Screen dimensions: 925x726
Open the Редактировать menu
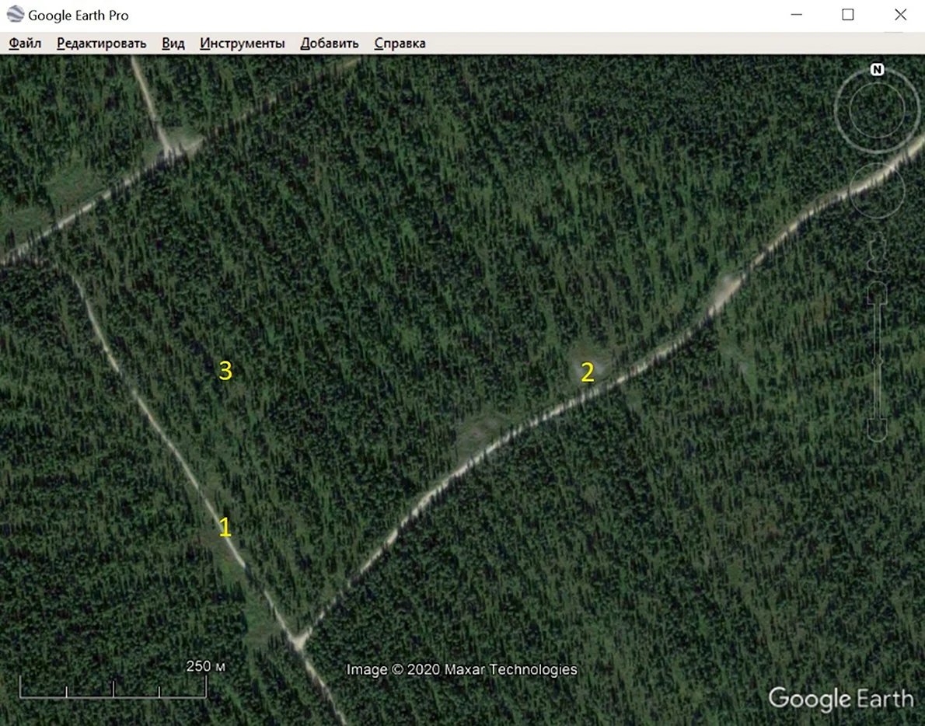[102, 43]
